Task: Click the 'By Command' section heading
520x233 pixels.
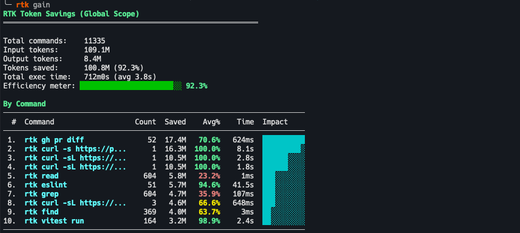Action: click(x=24, y=104)
